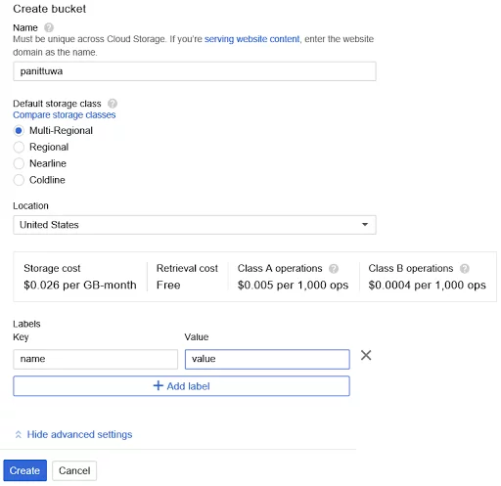Open help icon for Class A operations
Viewport: 501px width, 486px height.
click(334, 269)
